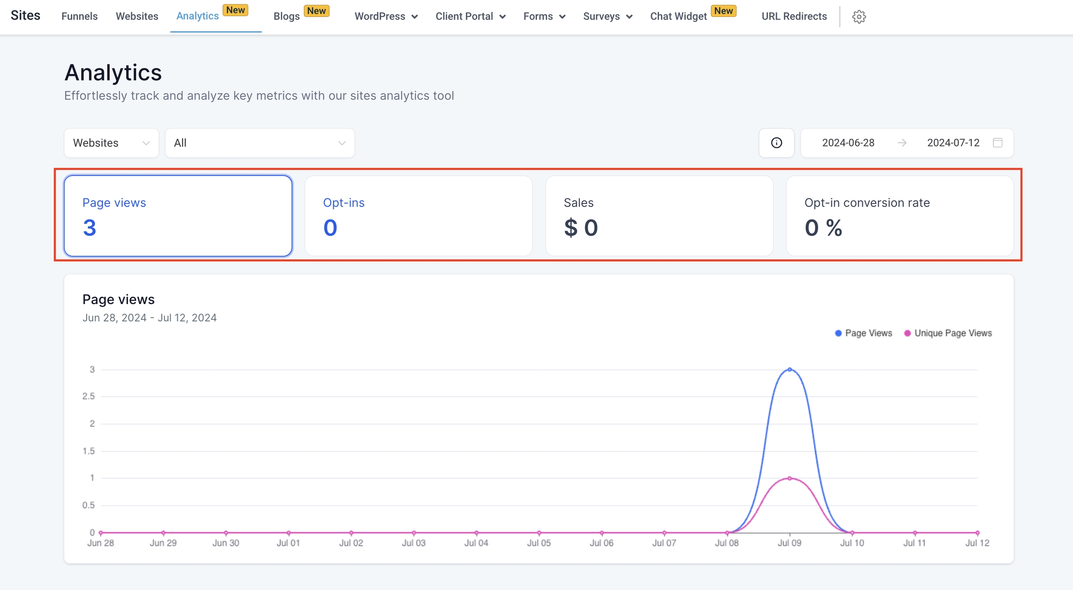Expand the WordPress menu
Viewport: 1073px width, 590px height.
(386, 16)
